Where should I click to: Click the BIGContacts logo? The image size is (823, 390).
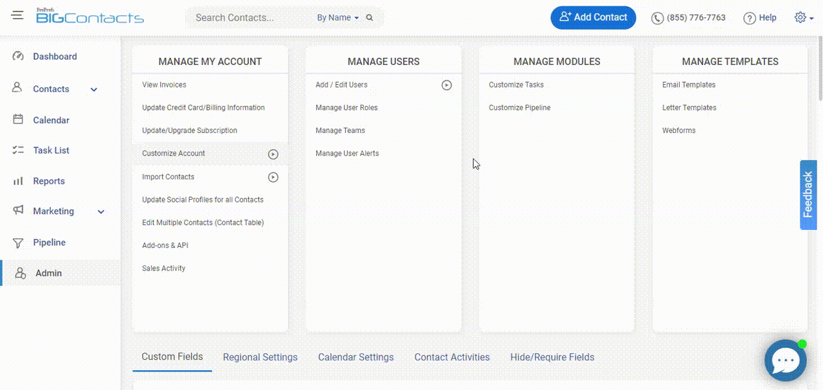point(90,16)
